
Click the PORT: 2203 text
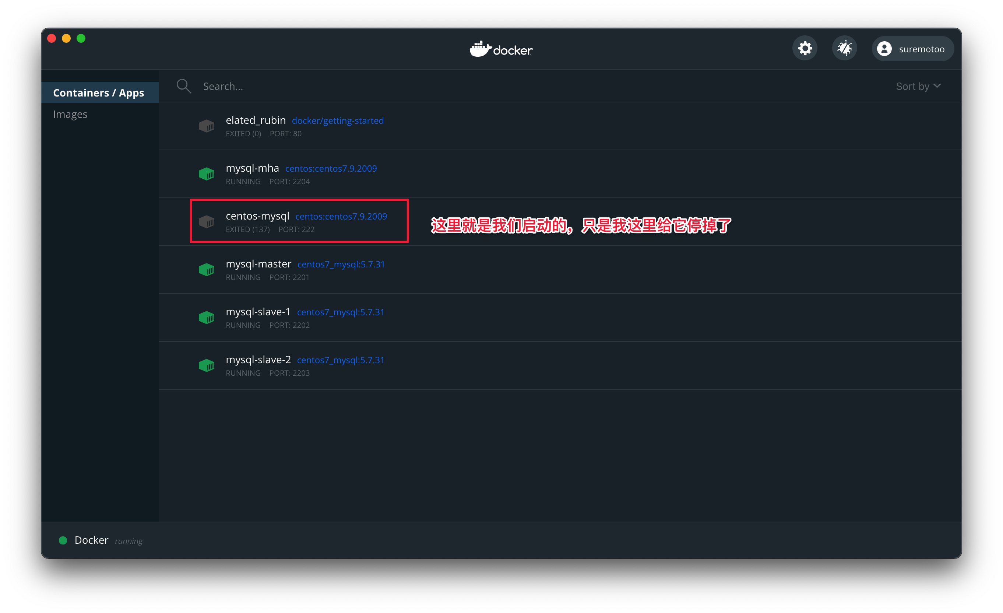pyautogui.click(x=289, y=373)
